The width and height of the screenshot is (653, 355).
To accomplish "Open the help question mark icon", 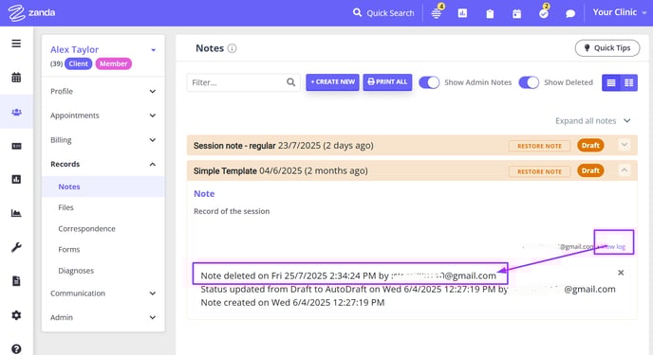I will point(16,349).
